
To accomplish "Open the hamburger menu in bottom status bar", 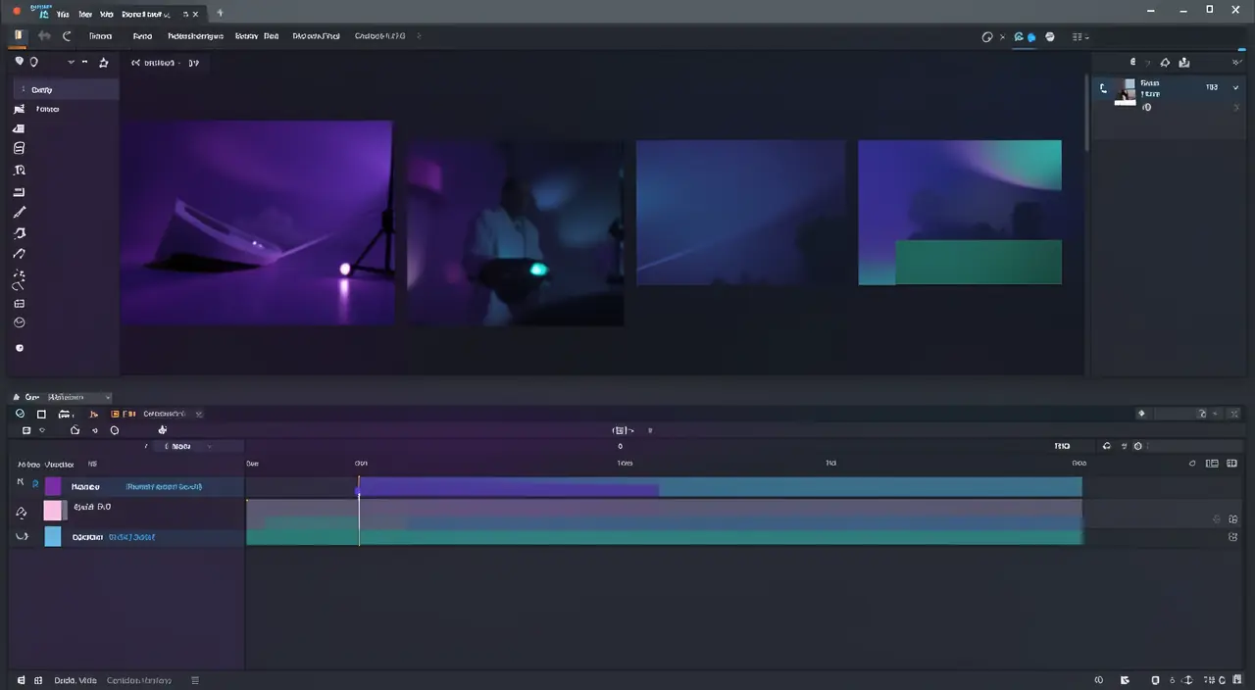I will [195, 680].
